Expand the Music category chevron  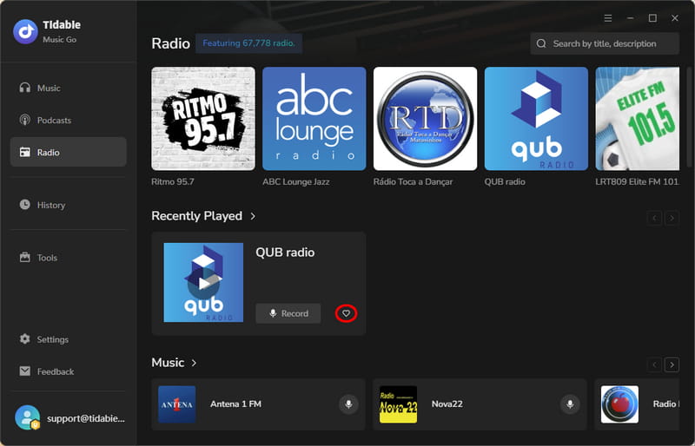pyautogui.click(x=194, y=363)
